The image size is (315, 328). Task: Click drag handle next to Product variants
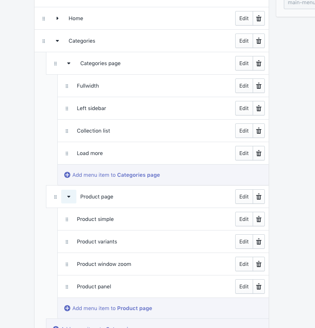click(67, 242)
